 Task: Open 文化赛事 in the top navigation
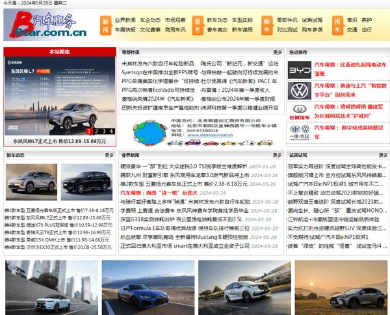(x=150, y=30)
